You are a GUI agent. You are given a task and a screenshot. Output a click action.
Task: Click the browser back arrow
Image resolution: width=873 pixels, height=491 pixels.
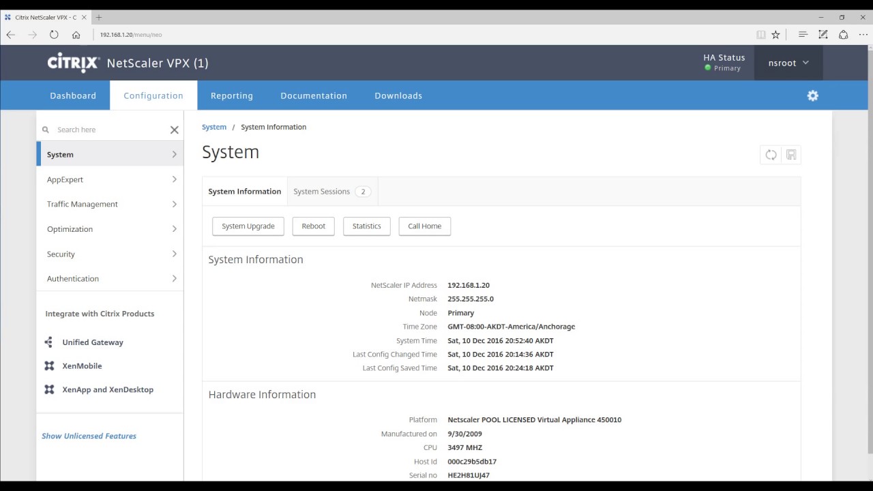[x=10, y=35]
